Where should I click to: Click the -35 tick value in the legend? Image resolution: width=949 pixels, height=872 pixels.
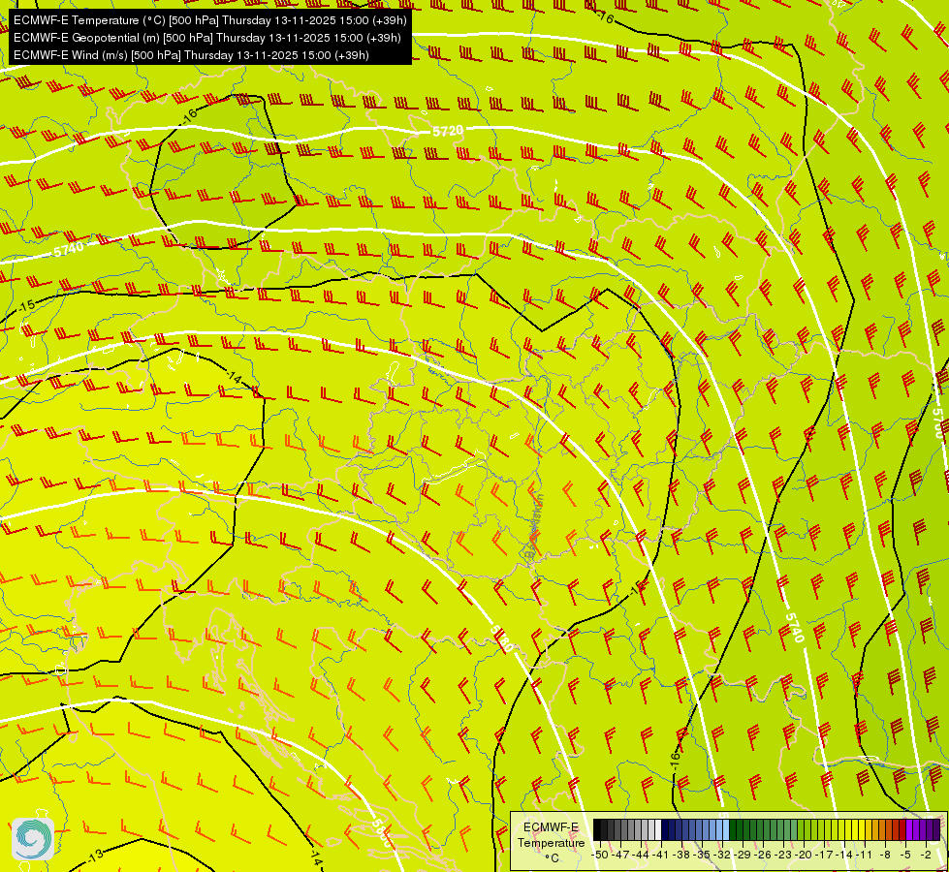point(703,856)
